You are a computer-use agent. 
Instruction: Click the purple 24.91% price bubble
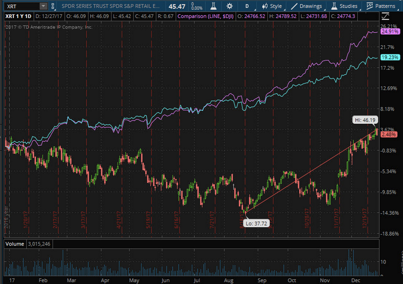(390, 31)
